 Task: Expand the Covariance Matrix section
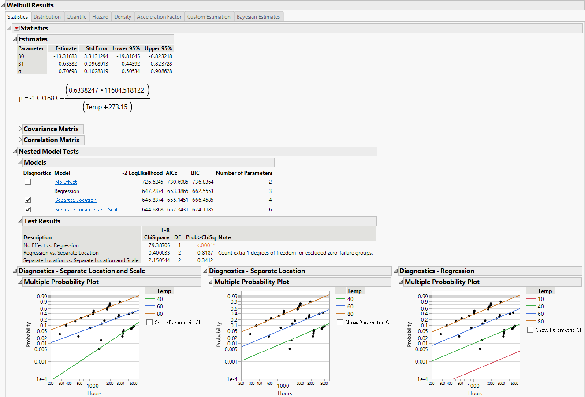pyautogui.click(x=20, y=129)
